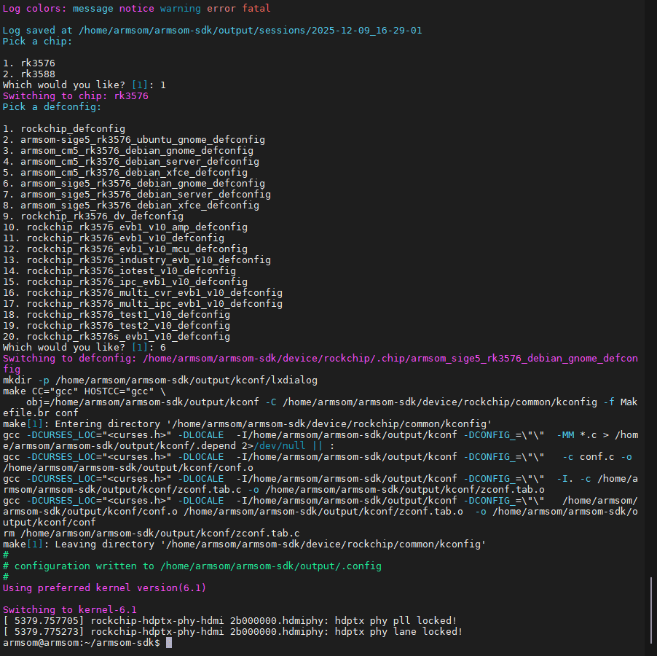Click the terminal scrollbar thumb on right edge
This screenshot has width=657, height=656.
(653, 611)
